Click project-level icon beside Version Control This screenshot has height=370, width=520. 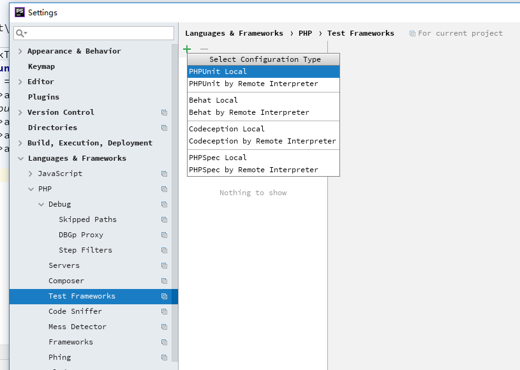click(x=164, y=113)
